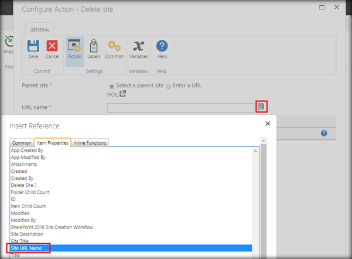The image size is (352, 259).
Task: Click the list scroll up arrow
Action: [x=255, y=151]
